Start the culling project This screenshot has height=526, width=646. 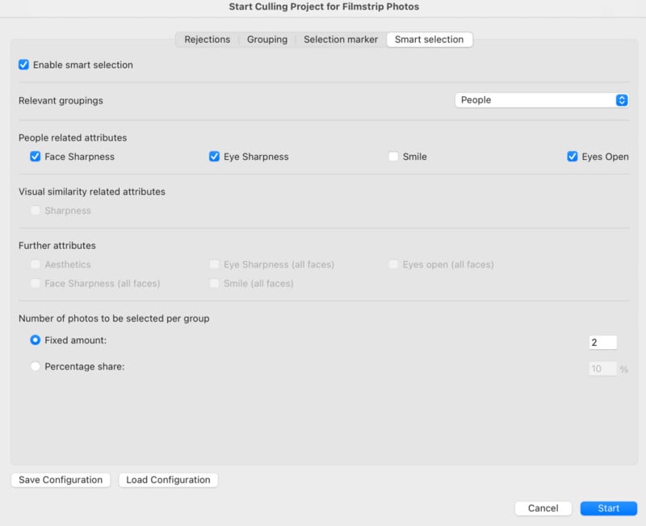click(x=608, y=508)
